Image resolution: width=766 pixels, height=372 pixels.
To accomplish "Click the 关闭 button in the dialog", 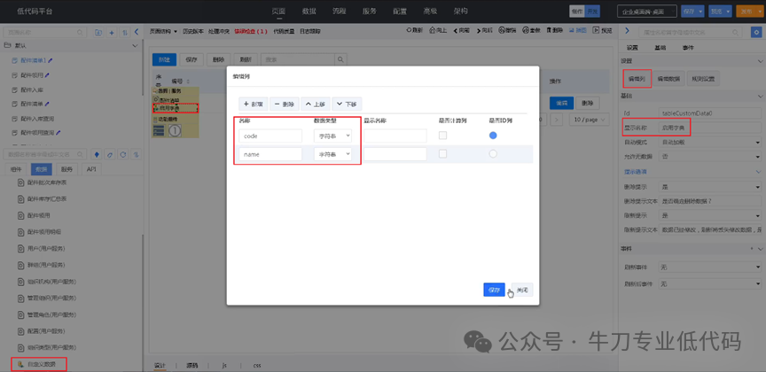I will point(522,290).
